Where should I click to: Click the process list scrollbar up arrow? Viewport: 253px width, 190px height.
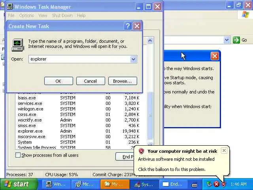[150, 40]
